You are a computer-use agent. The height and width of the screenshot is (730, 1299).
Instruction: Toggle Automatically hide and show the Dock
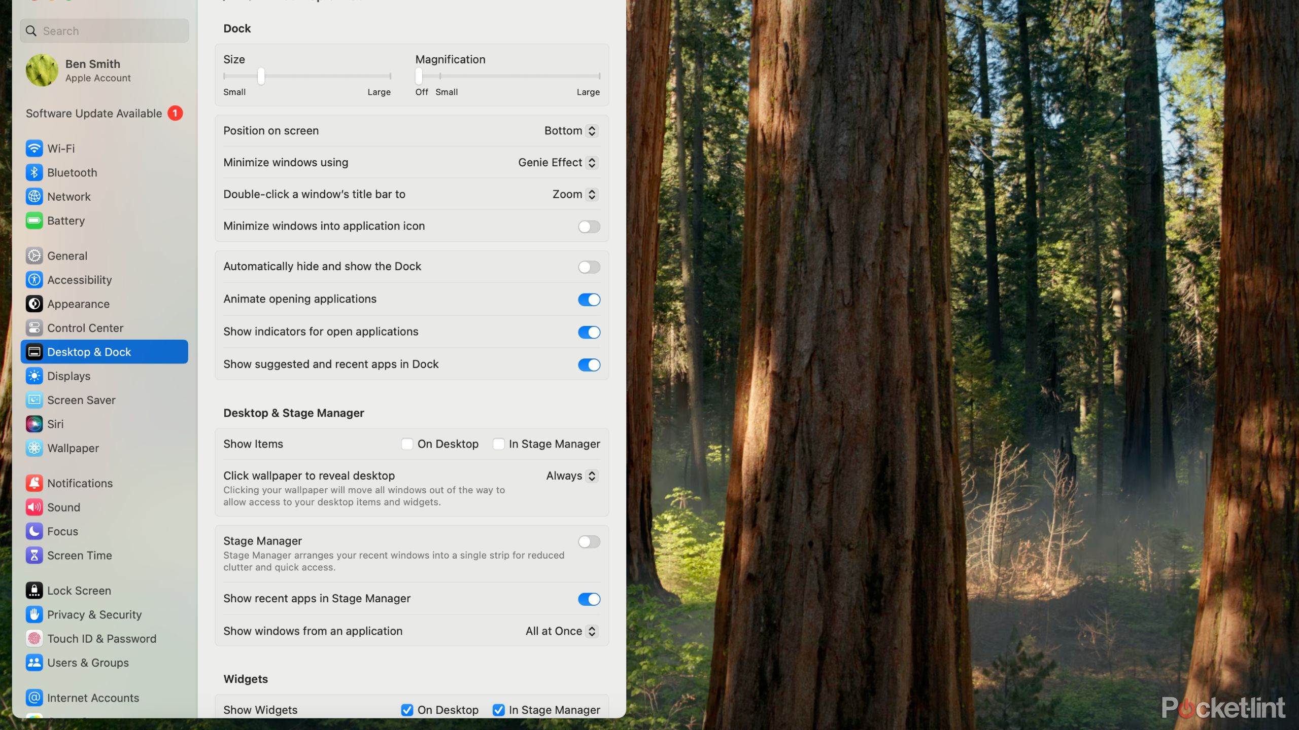coord(589,267)
